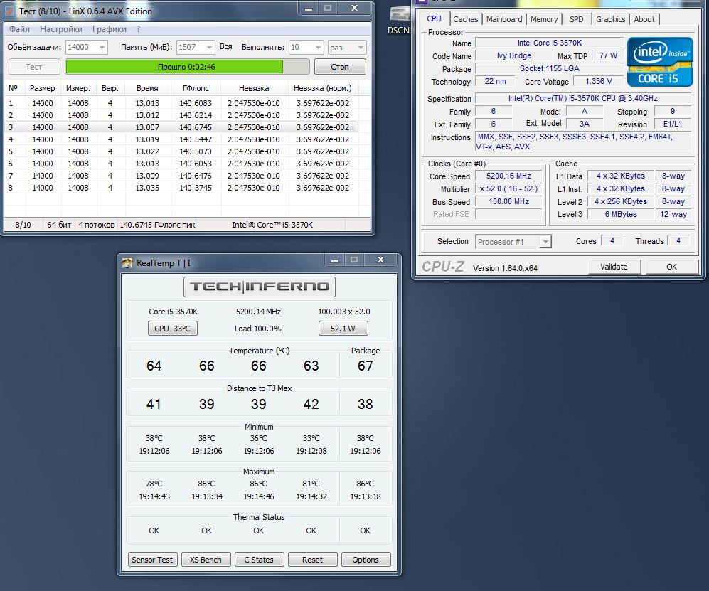Image resolution: width=709 pixels, height=591 pixels.
Task: Expand the Выполнять count dropdown (10)
Action: click(x=306, y=47)
